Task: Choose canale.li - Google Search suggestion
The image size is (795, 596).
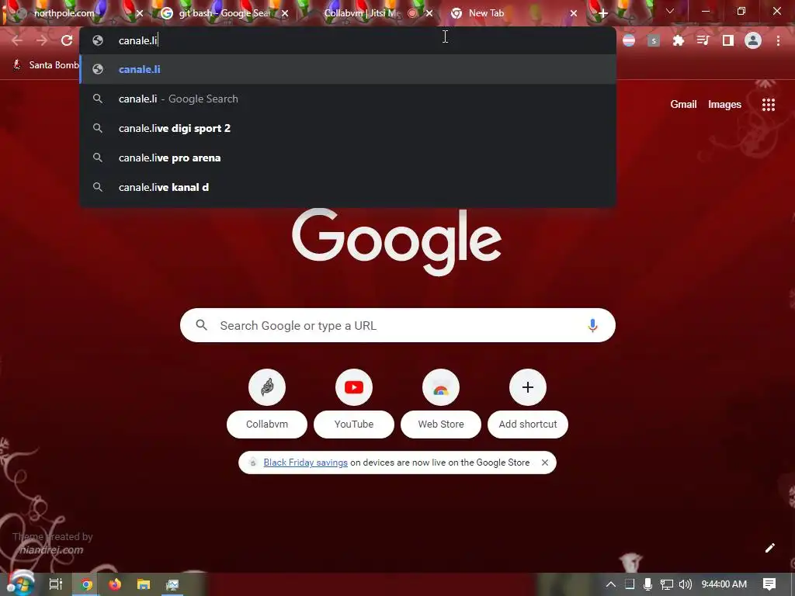Action: pyautogui.click(x=348, y=99)
